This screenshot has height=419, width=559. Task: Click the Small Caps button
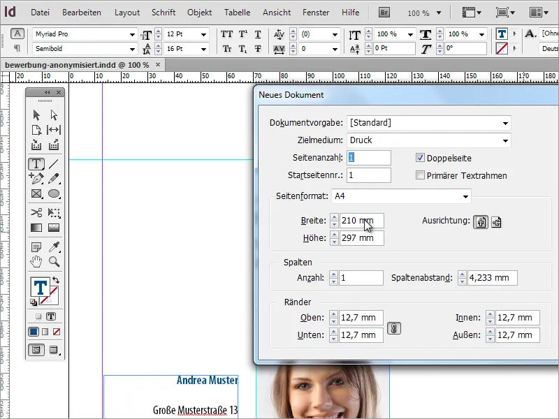(226, 49)
